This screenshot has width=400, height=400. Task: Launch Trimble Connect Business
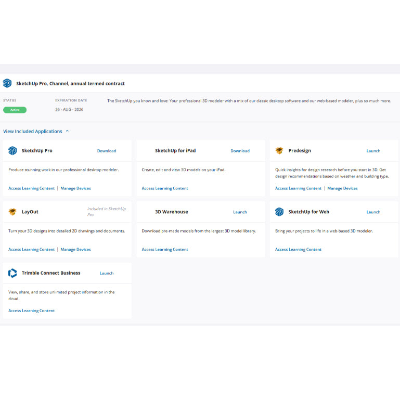pos(106,273)
